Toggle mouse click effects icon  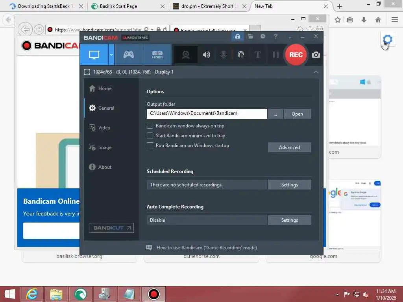click(x=240, y=55)
